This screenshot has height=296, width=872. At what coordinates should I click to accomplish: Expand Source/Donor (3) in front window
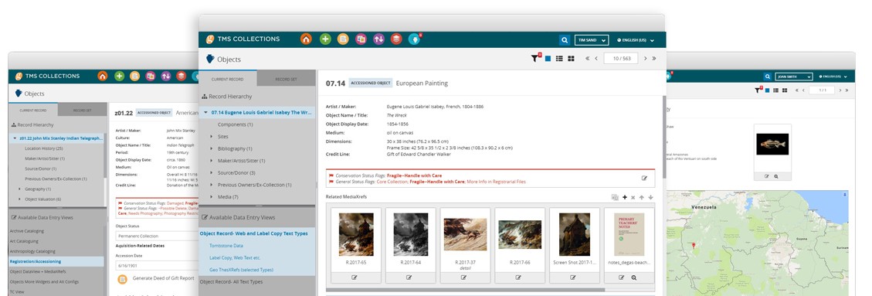click(212, 172)
